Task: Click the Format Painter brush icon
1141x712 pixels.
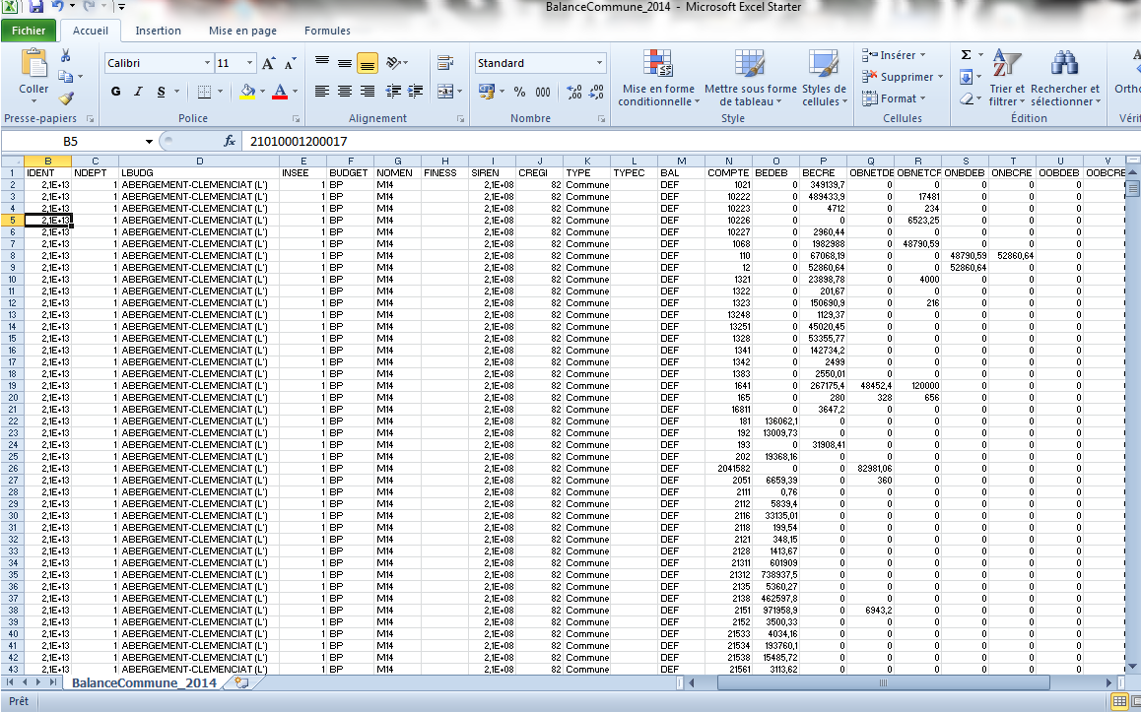Action: point(66,97)
